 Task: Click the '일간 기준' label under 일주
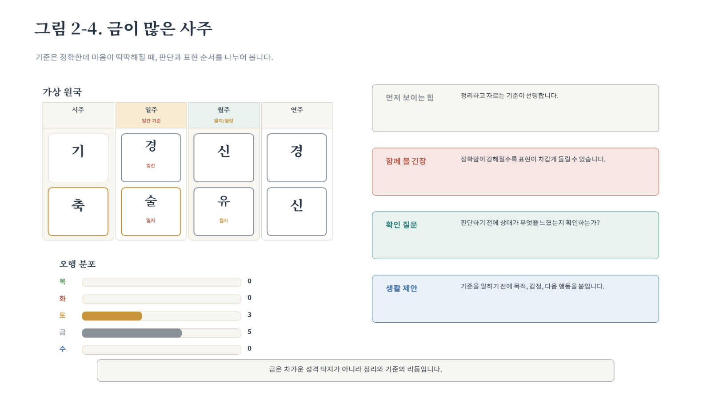point(151,121)
